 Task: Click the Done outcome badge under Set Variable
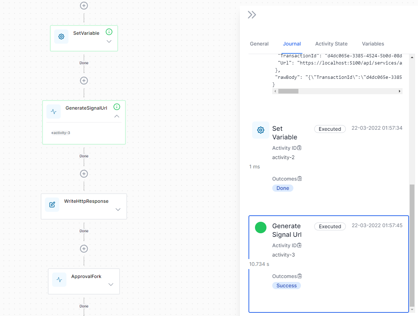[283, 188]
